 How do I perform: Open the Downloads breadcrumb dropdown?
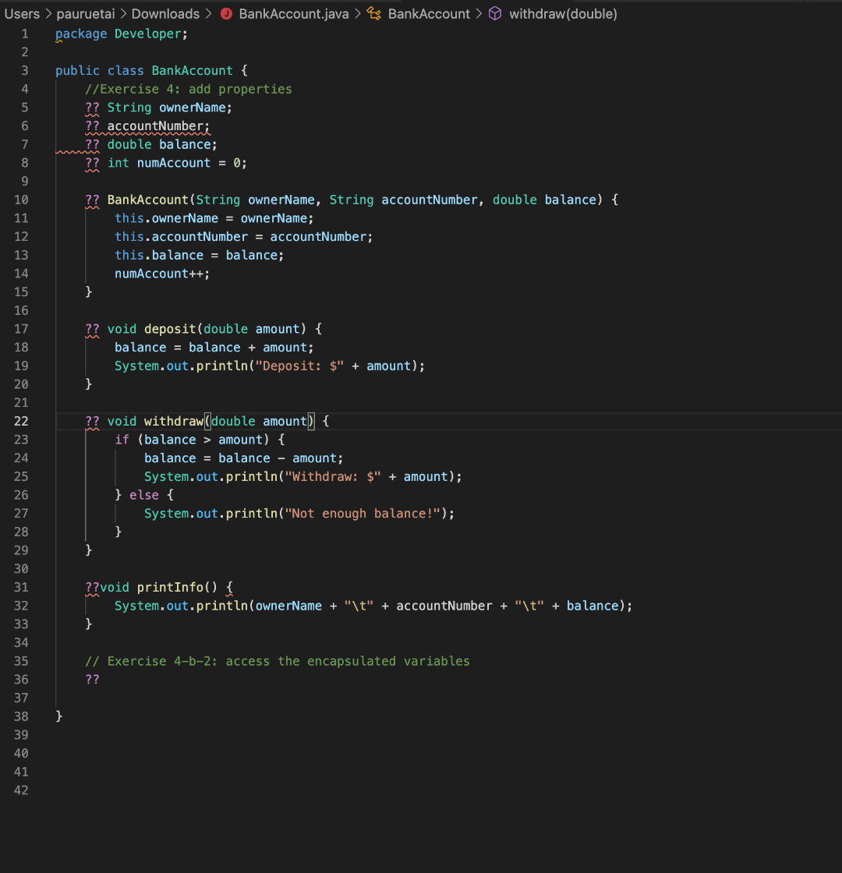165,13
